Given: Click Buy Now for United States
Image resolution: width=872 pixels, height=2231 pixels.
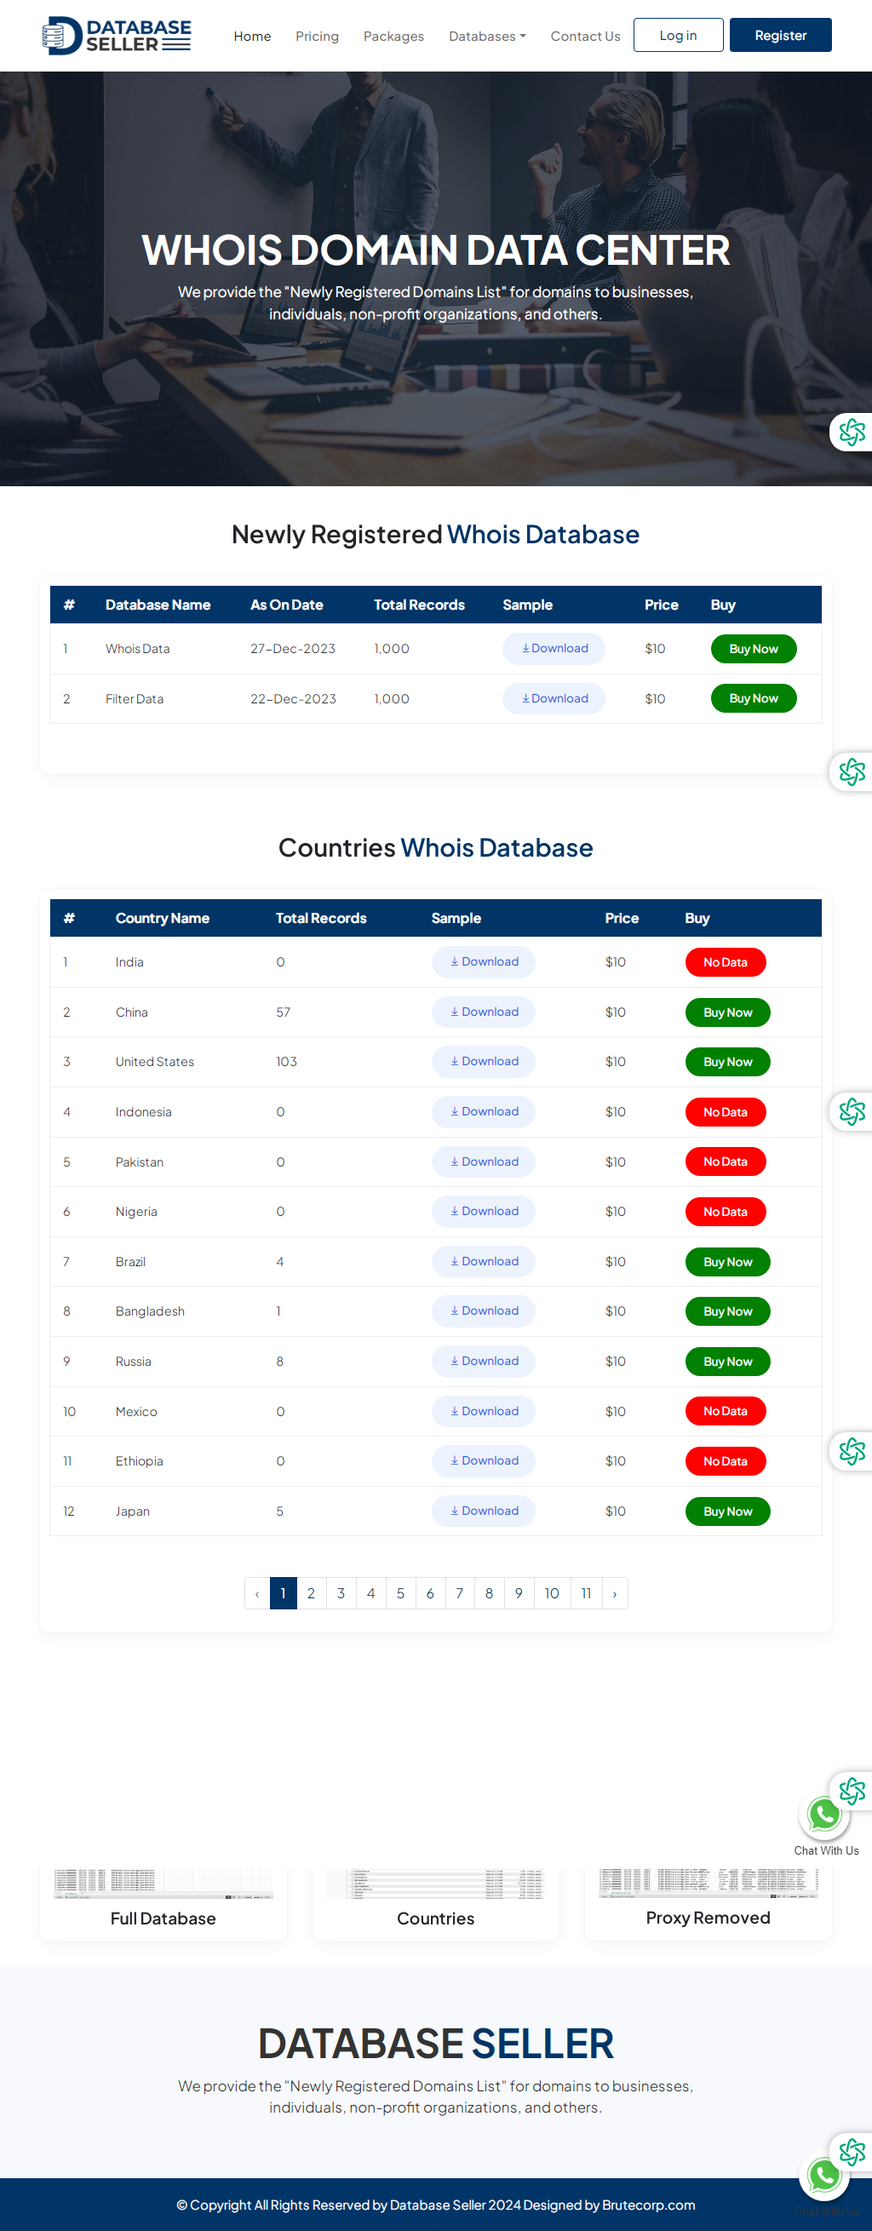Looking at the screenshot, I should [x=726, y=1062].
